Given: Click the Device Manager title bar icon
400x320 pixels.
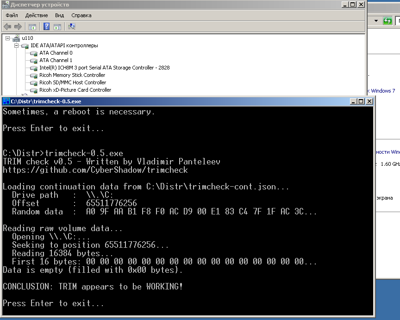Looking at the screenshot, I should pyautogui.click(x=6, y=4).
